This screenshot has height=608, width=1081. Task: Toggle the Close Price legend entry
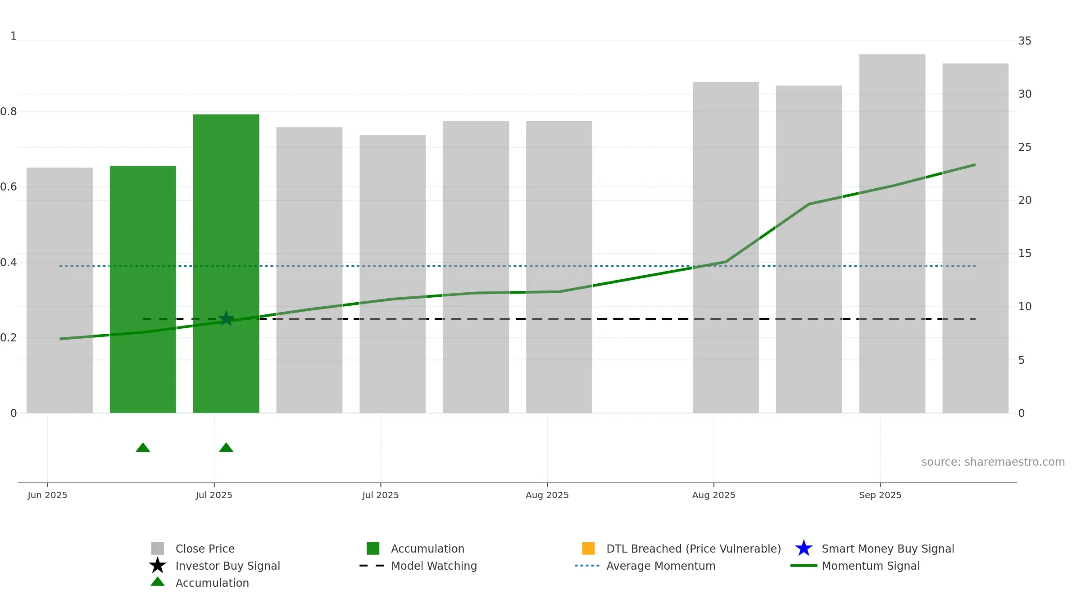[x=205, y=549]
